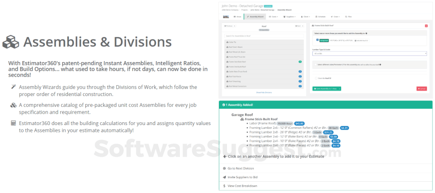Image resolution: width=435 pixels, height=193 pixels.
Task: Click the 38 Each badge for Common Rafters
Action: (334, 128)
